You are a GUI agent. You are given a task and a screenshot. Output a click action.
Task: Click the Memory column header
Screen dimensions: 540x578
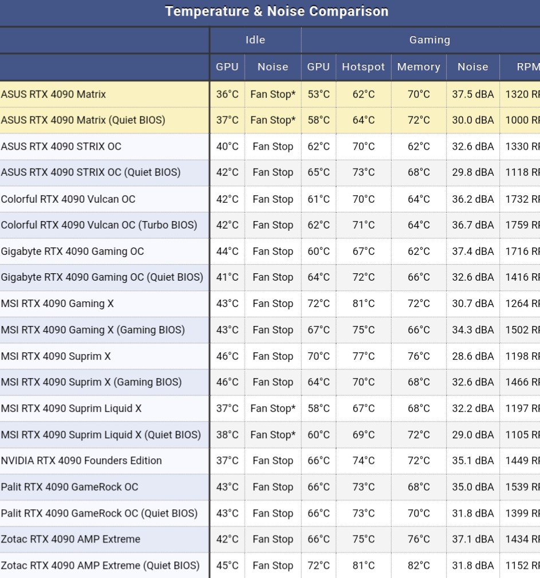[419, 67]
